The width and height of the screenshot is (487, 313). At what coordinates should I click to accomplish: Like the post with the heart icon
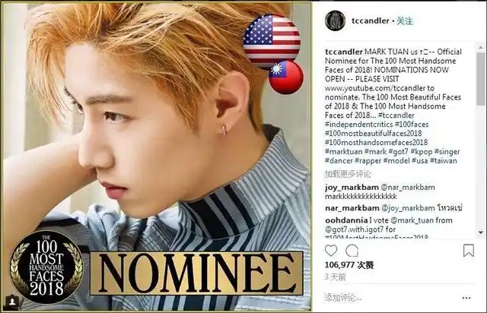tap(331, 251)
